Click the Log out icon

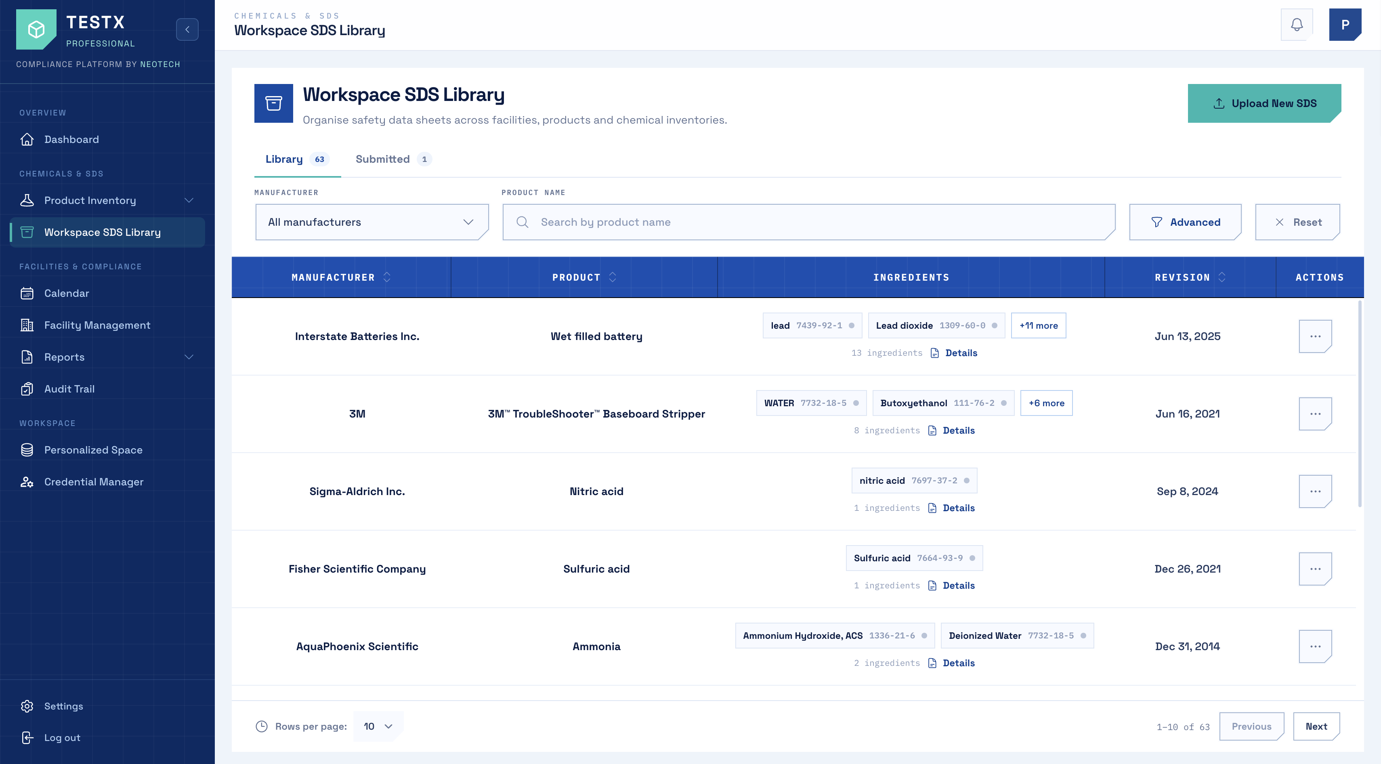(27, 738)
